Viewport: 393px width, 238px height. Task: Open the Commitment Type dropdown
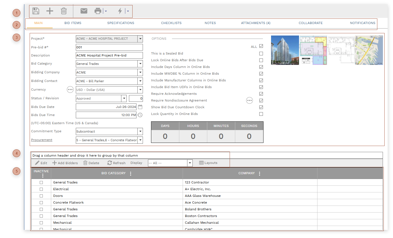(x=140, y=131)
